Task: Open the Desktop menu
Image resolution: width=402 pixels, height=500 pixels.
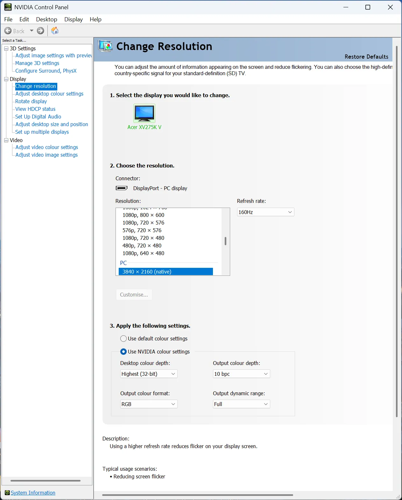Action: coord(46,19)
